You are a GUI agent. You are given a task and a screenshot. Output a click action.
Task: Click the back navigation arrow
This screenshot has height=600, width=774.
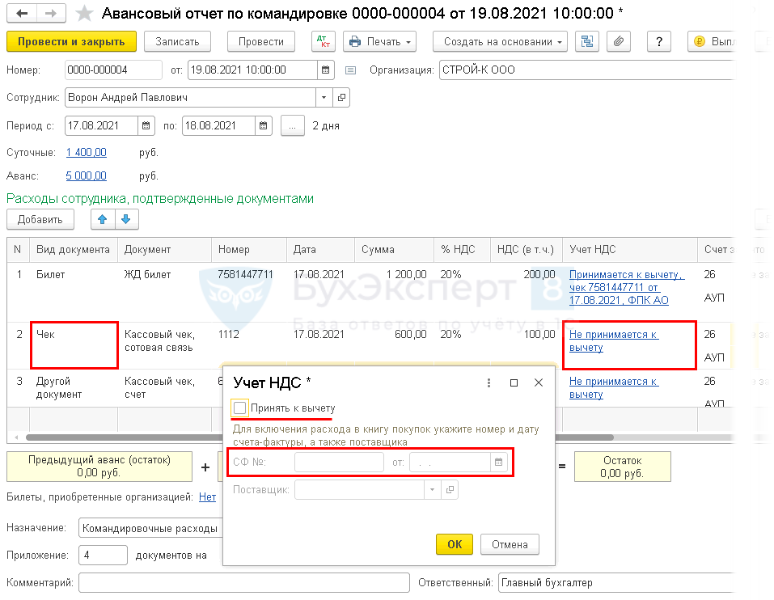coord(22,14)
